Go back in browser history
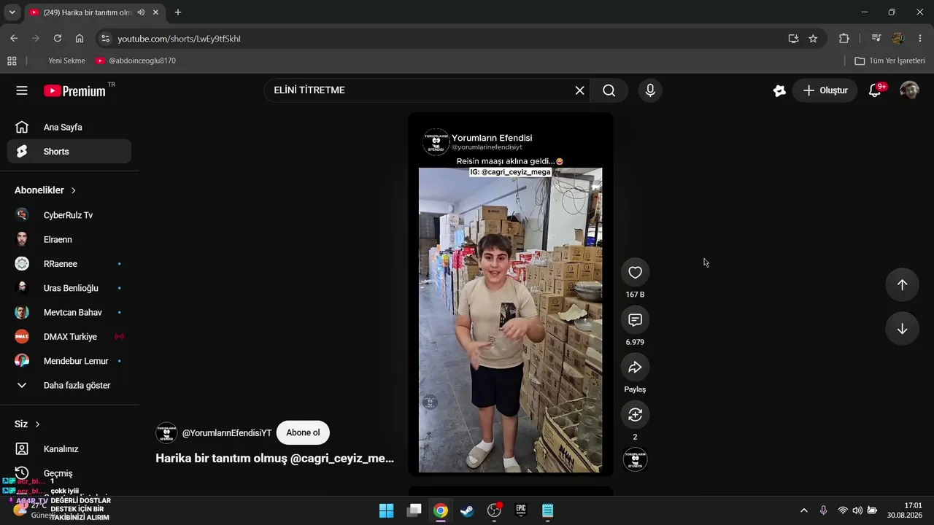 (x=14, y=39)
